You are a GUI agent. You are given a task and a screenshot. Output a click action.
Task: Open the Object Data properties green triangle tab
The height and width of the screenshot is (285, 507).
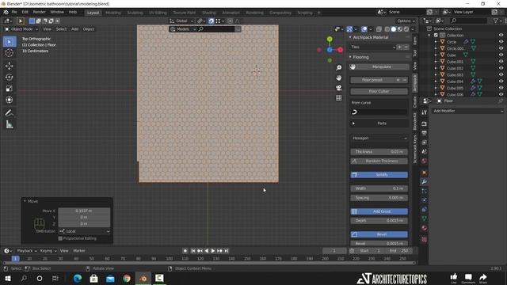[425, 218]
